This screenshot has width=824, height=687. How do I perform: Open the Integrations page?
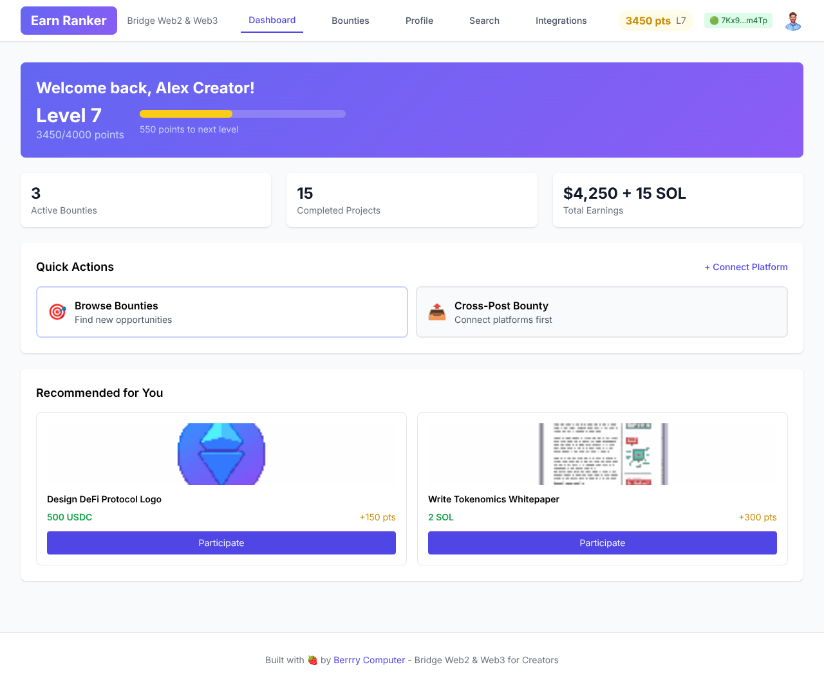tap(561, 20)
